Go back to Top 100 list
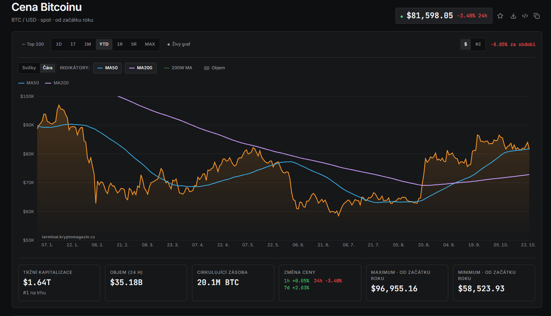 tap(33, 44)
